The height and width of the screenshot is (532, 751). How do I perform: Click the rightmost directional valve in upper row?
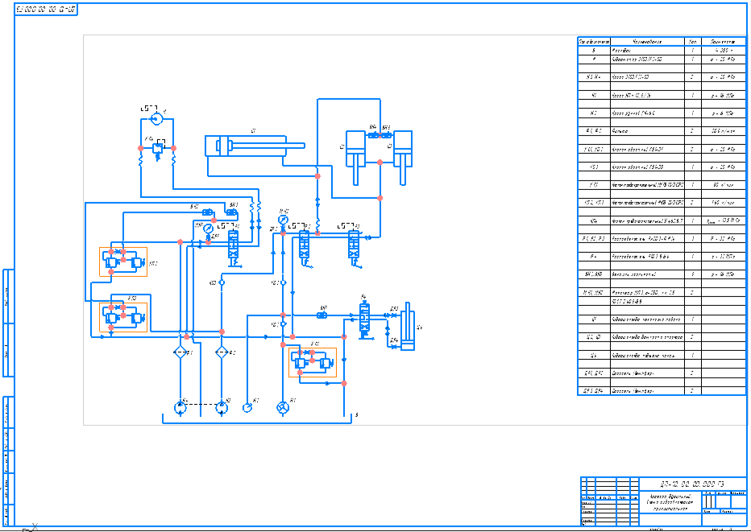point(354,242)
